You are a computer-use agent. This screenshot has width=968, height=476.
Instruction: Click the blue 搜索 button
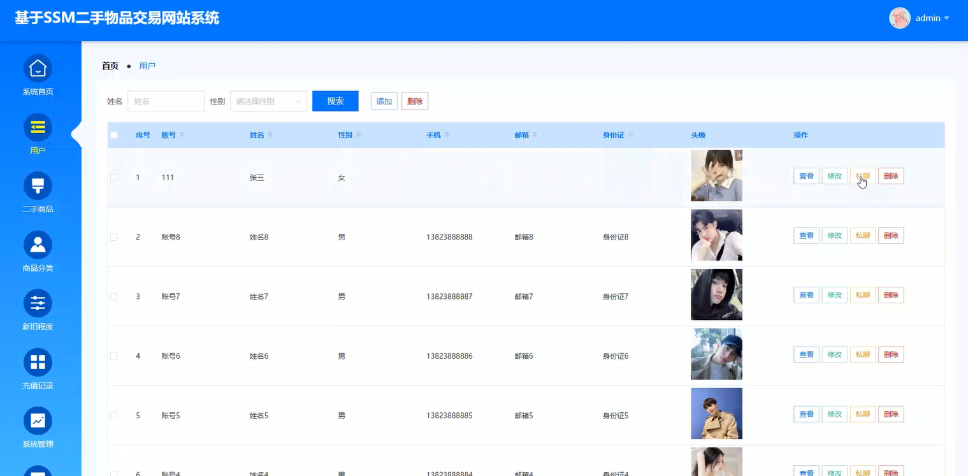pyautogui.click(x=335, y=101)
